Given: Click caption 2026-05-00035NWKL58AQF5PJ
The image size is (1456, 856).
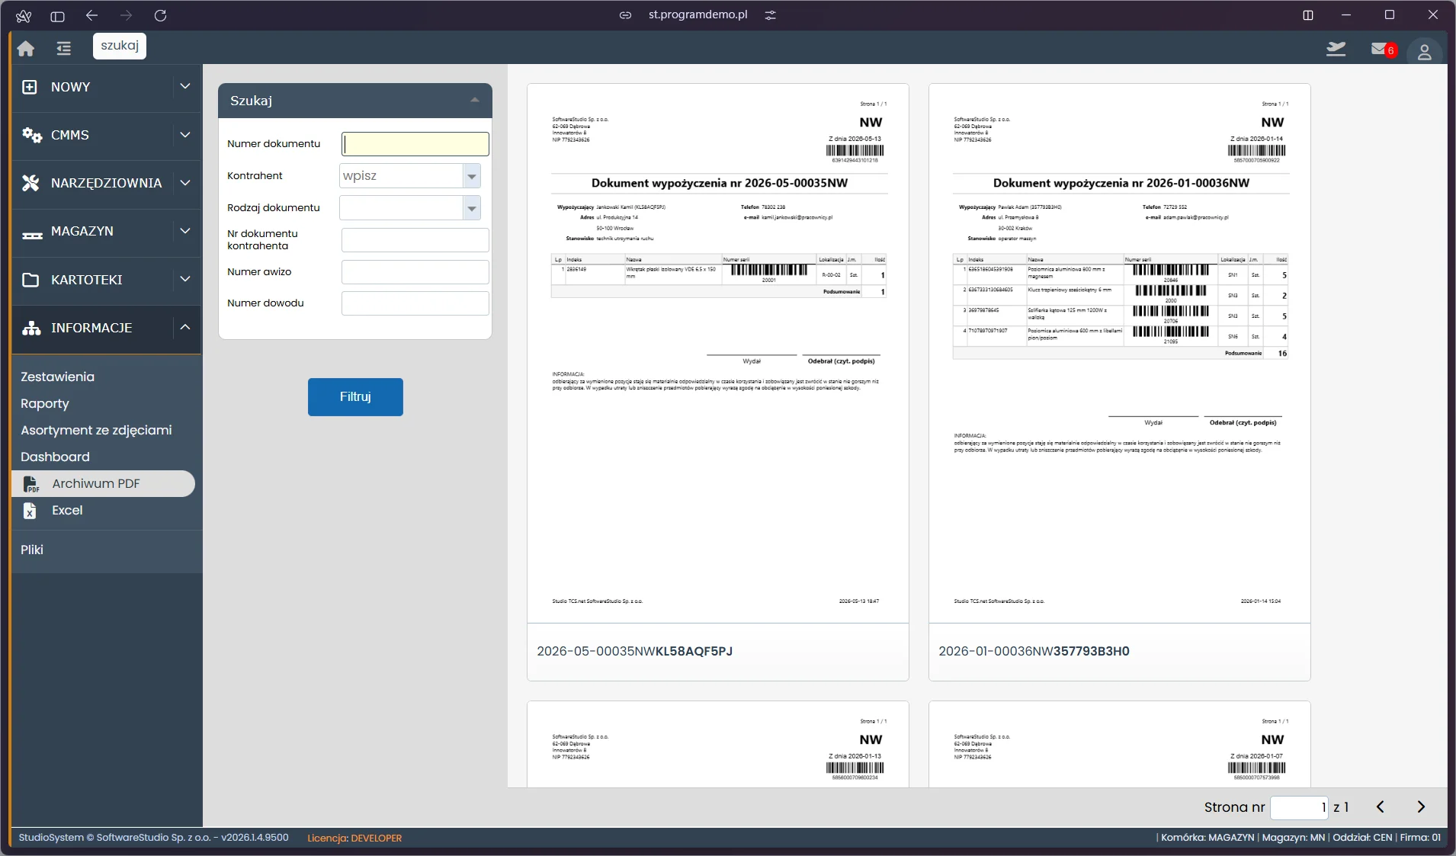Looking at the screenshot, I should 634,651.
